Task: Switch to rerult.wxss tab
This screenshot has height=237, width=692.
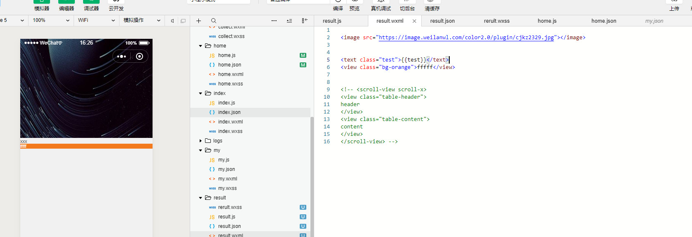Action: 497,21
